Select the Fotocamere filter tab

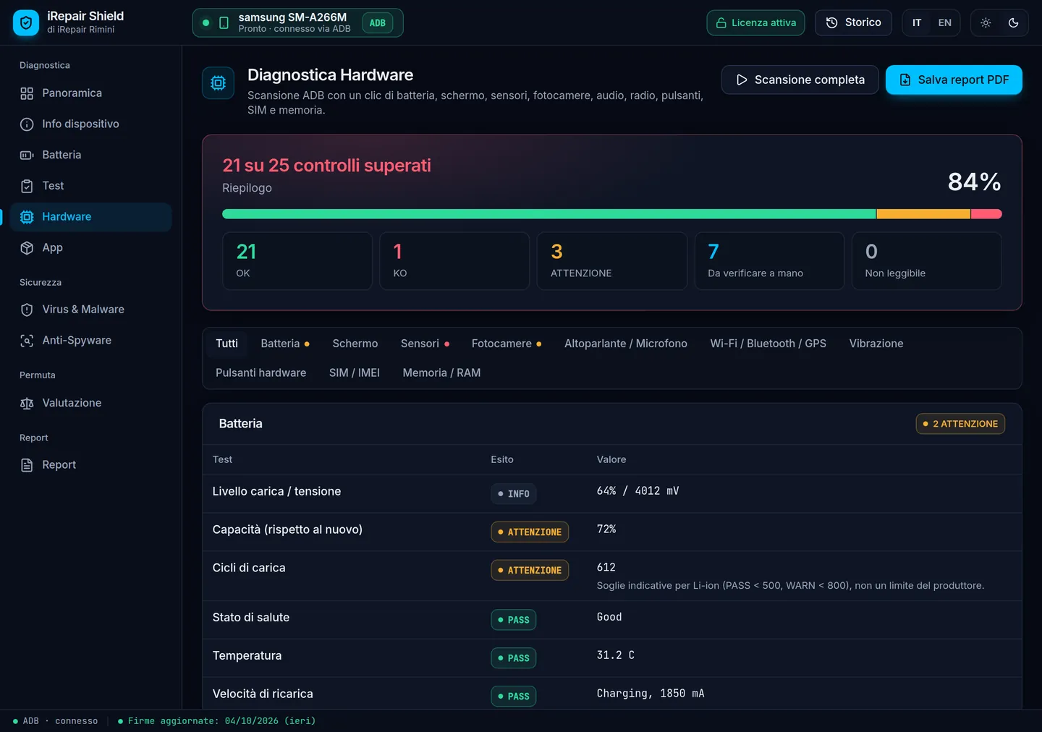pos(507,344)
